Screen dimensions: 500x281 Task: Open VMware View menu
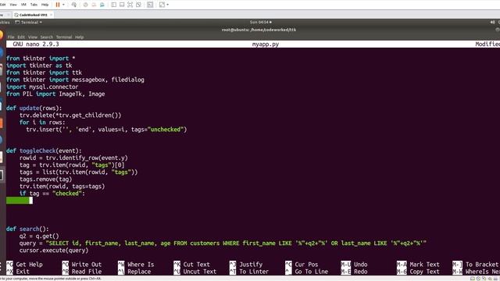pyautogui.click(x=13, y=5)
